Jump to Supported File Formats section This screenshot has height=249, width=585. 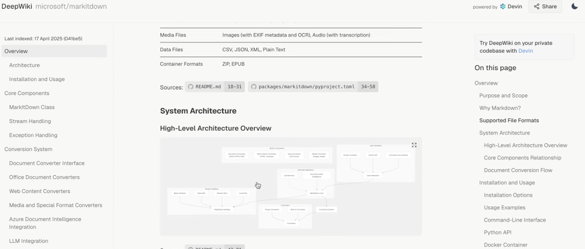click(x=509, y=120)
